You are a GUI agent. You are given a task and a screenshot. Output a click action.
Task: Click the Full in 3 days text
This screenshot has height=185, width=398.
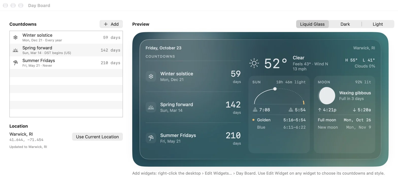(x=351, y=99)
